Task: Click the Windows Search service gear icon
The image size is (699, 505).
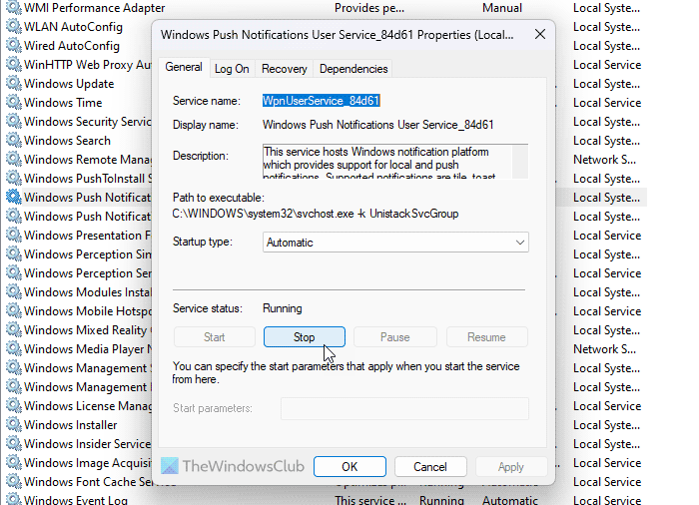Action: pyautogui.click(x=14, y=141)
